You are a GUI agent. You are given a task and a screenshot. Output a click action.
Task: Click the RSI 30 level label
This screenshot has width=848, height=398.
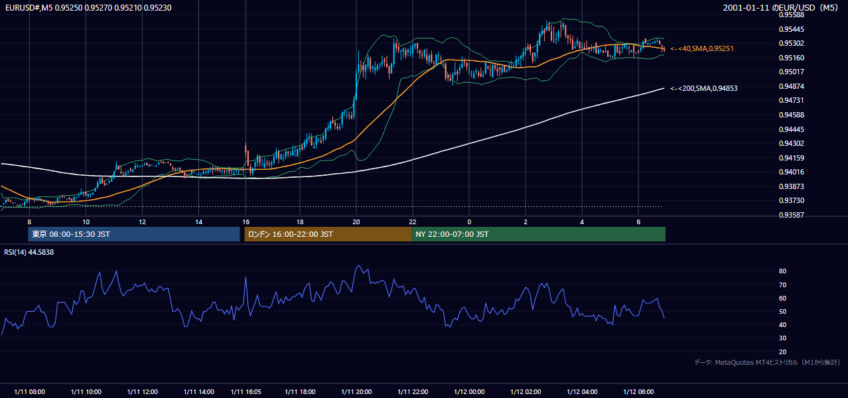[x=782, y=338]
